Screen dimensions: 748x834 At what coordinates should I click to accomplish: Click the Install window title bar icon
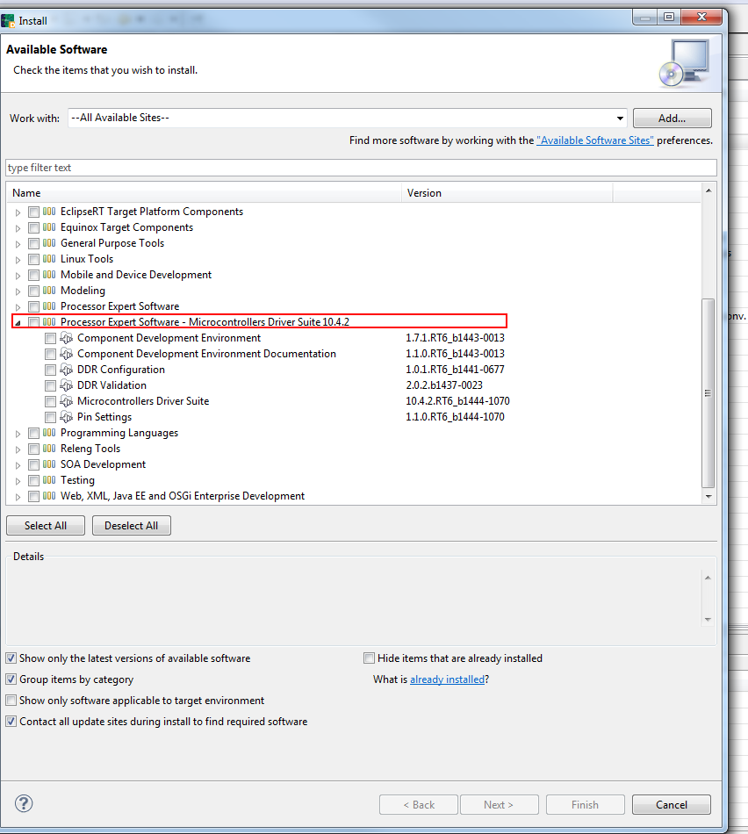click(x=7, y=21)
